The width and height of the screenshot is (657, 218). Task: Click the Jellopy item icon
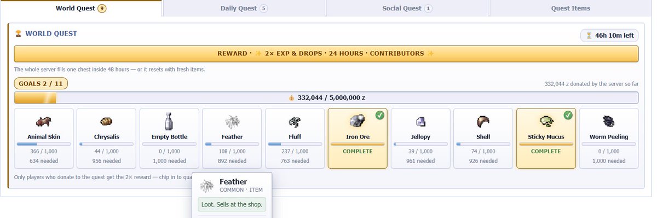[x=420, y=121]
